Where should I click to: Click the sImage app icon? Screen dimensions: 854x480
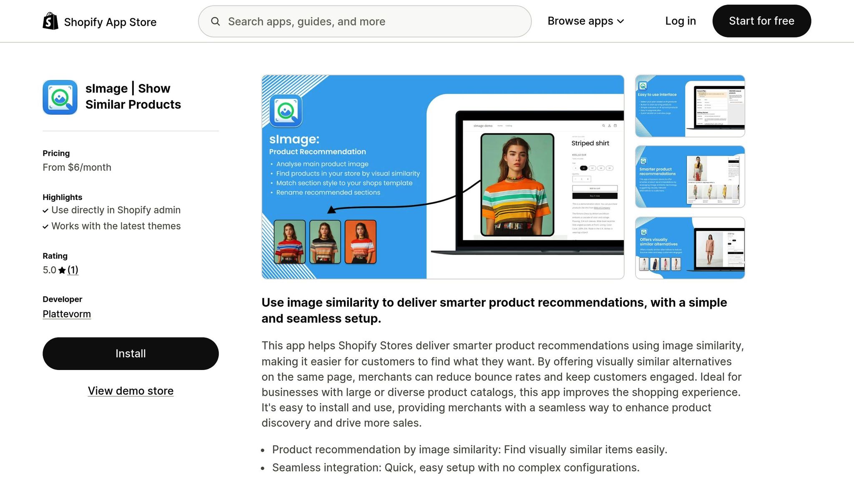(x=60, y=97)
